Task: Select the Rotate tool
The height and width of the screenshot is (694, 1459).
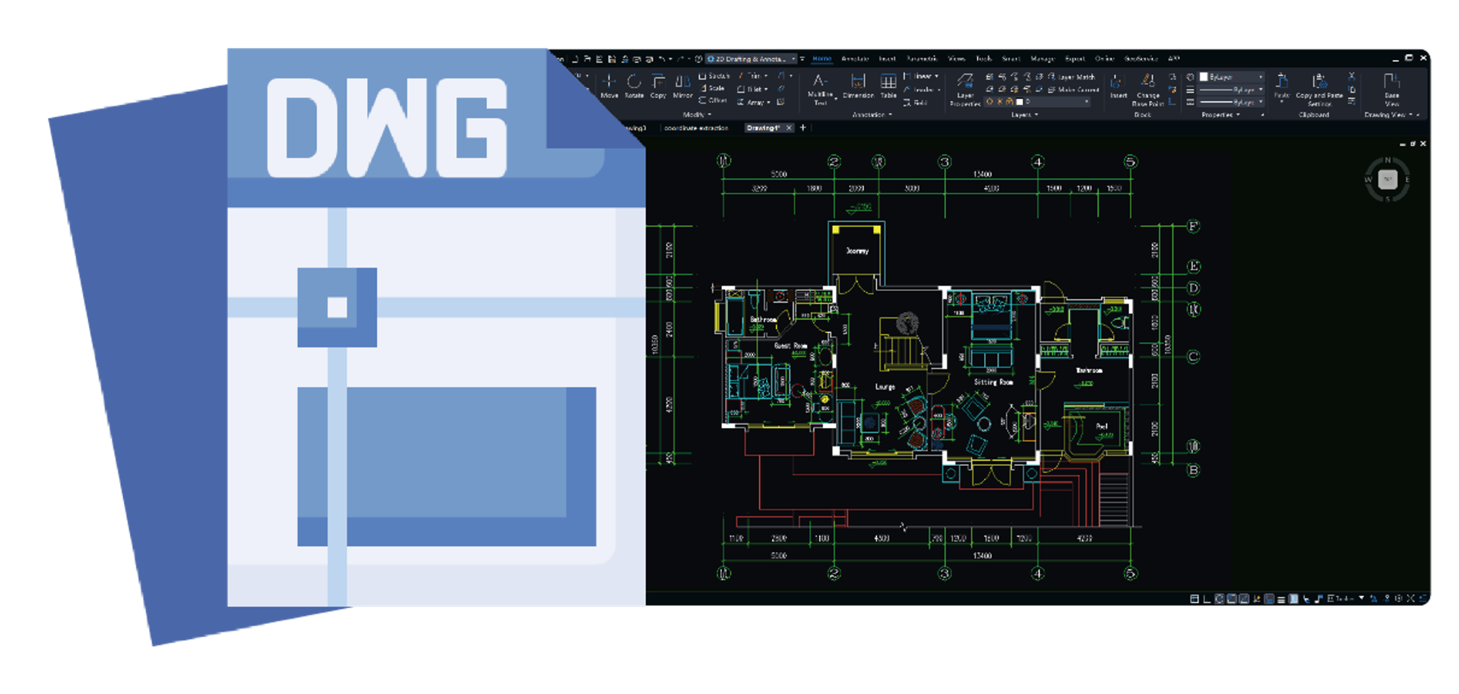Action: [x=634, y=87]
